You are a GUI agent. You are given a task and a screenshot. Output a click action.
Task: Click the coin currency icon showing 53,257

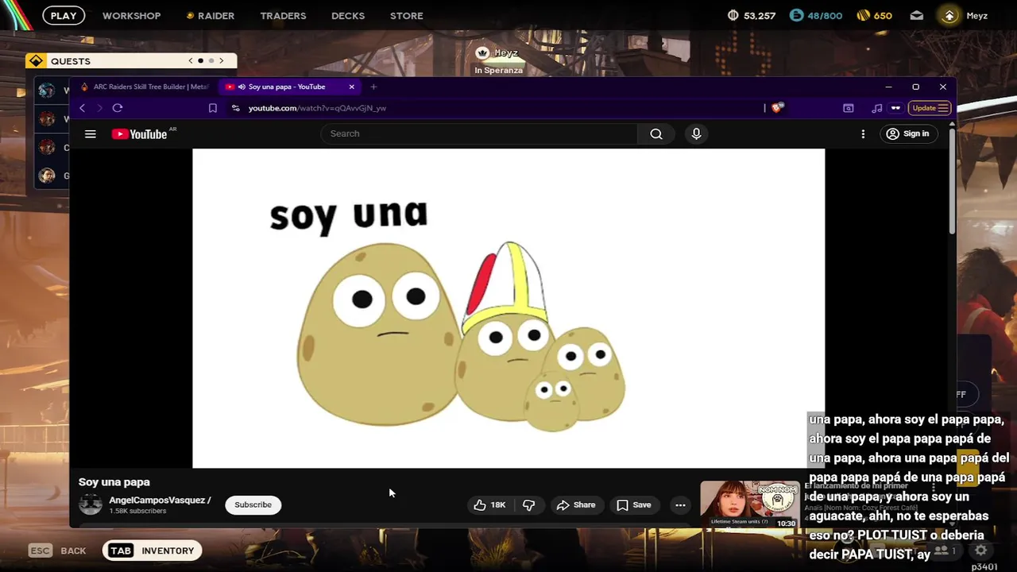pos(733,15)
